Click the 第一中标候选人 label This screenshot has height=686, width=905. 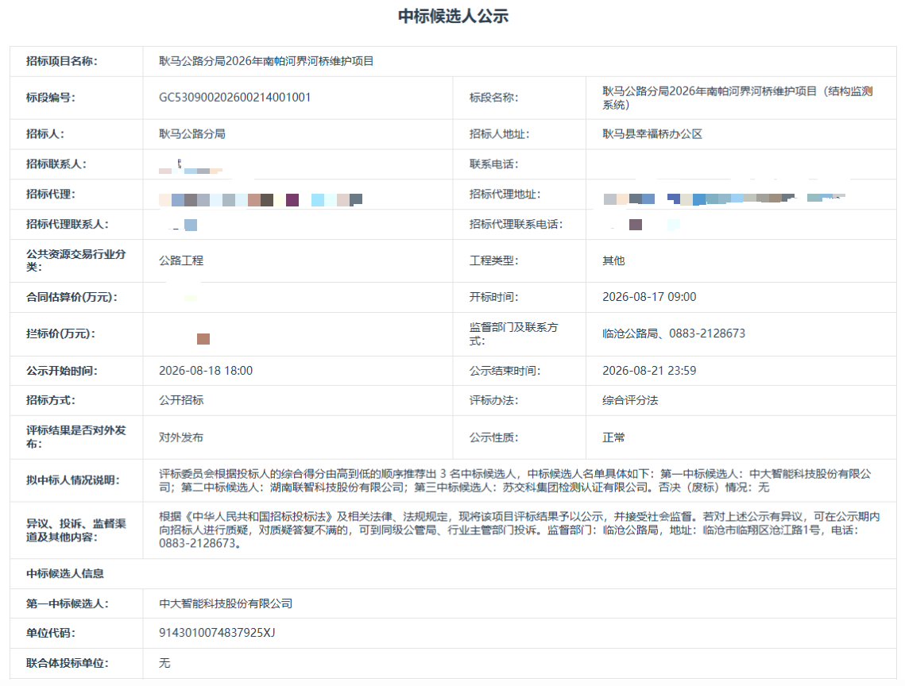[68, 603]
